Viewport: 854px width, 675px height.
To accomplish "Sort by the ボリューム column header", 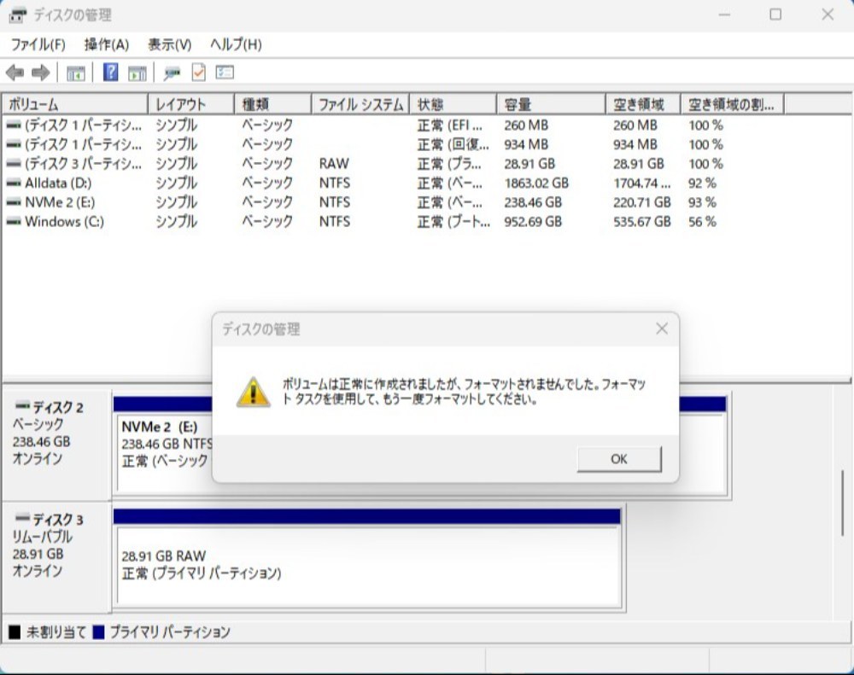I will (x=75, y=104).
